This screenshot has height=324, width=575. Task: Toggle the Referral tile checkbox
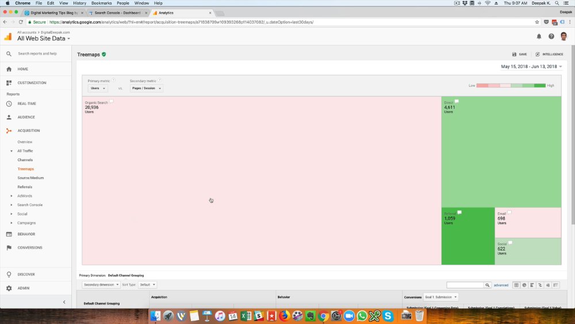click(459, 212)
